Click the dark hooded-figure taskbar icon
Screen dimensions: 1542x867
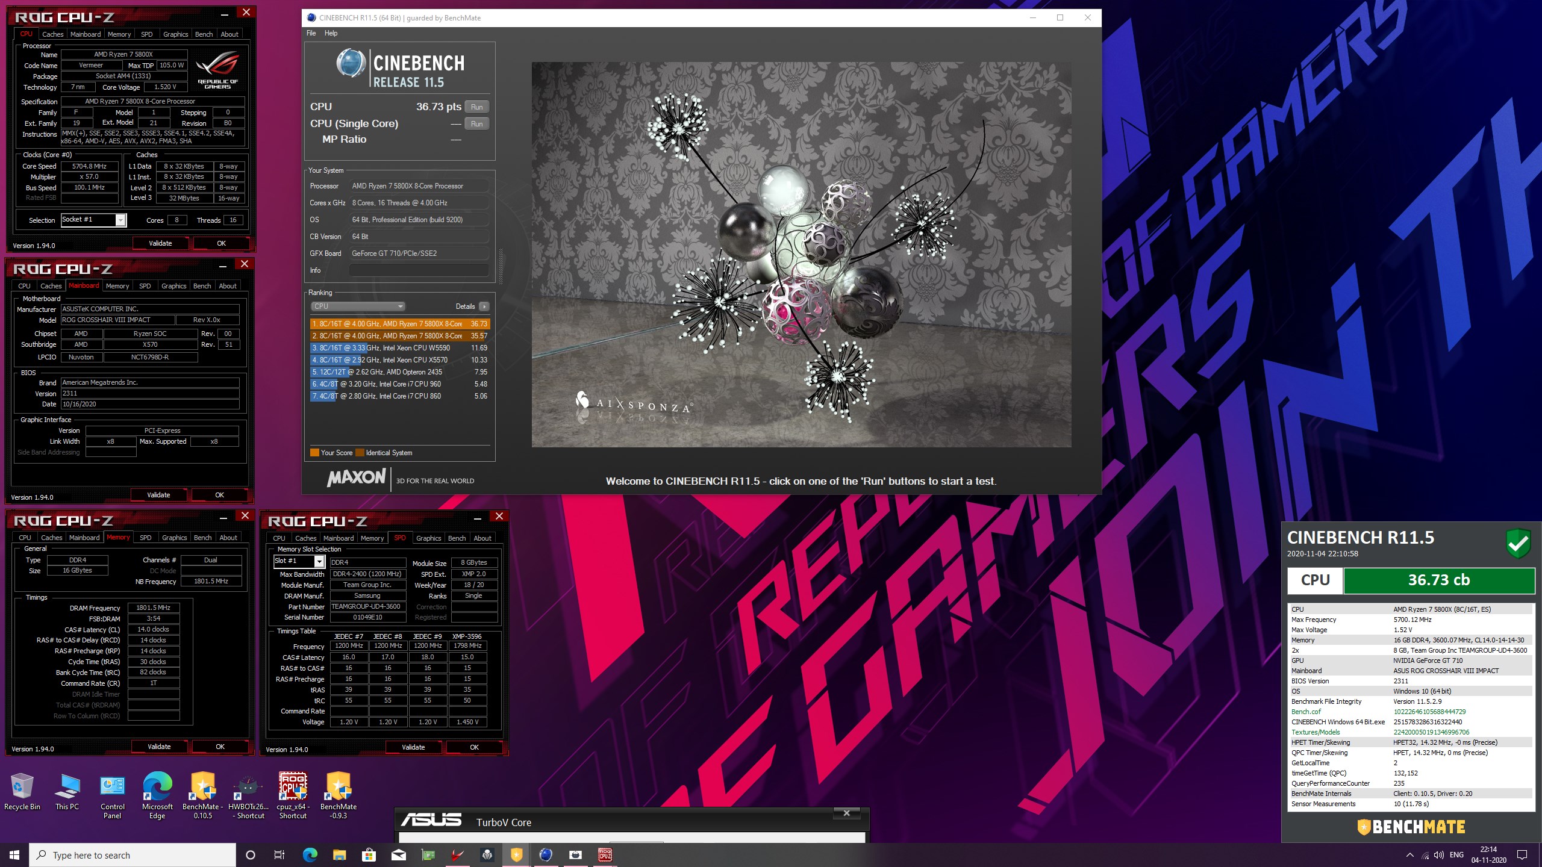[x=487, y=855]
